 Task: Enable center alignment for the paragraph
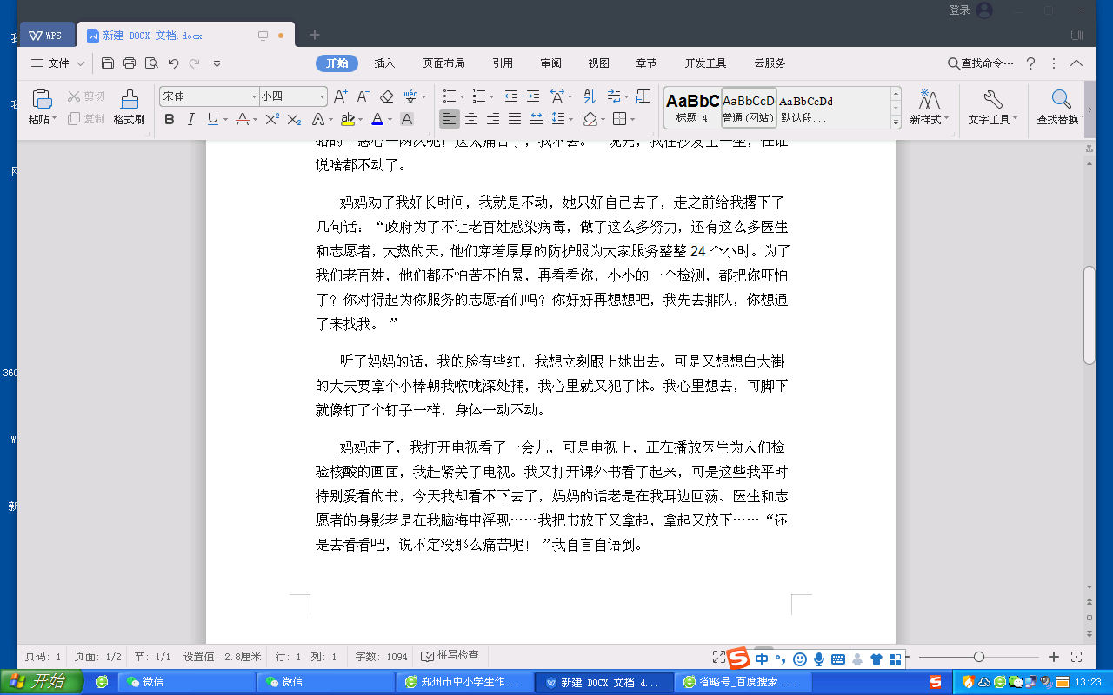pyautogui.click(x=471, y=119)
